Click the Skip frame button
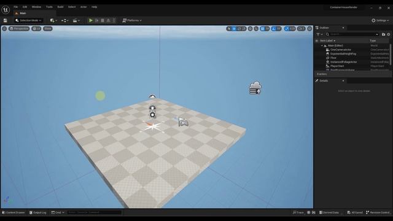 click(x=97, y=20)
